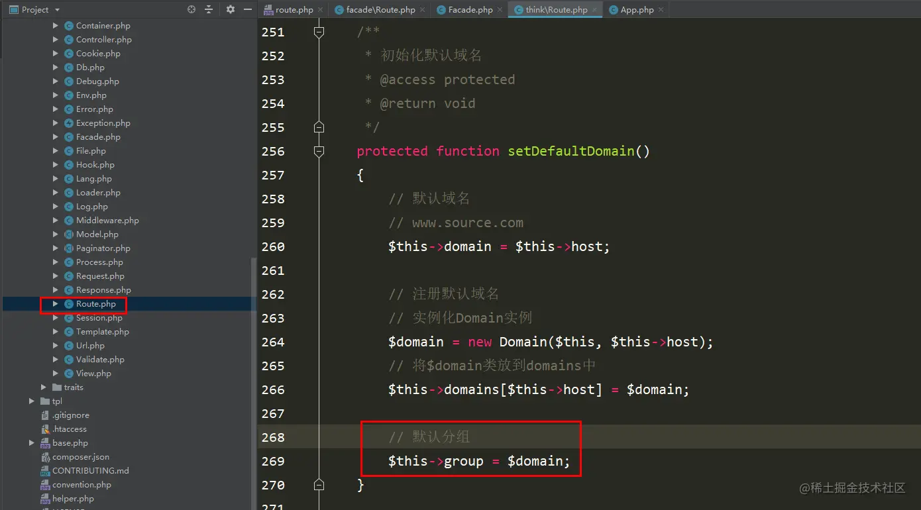Select Middleware.php in the project tree

(x=107, y=221)
